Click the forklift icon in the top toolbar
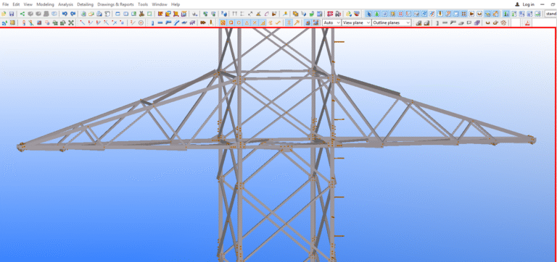Viewport: 557px width, 262px height. point(338,14)
